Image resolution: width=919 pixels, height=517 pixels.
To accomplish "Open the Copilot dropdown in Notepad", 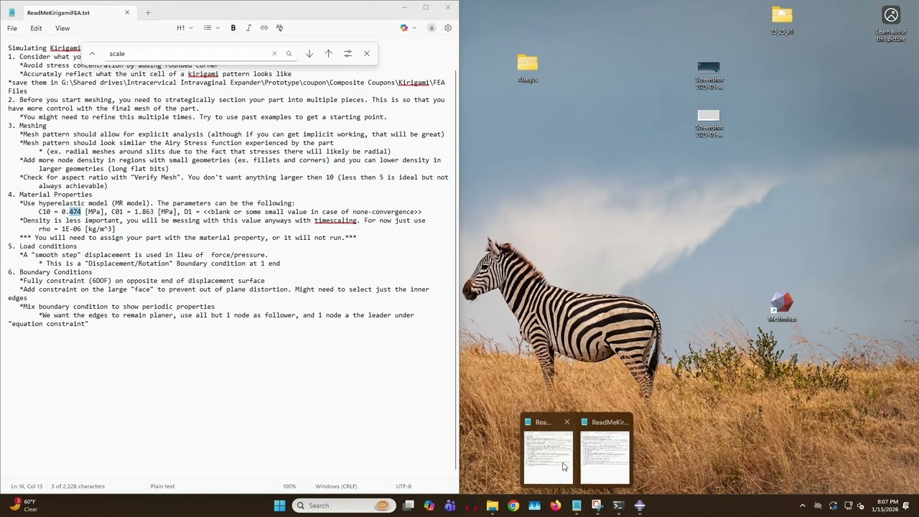I will pos(409,28).
